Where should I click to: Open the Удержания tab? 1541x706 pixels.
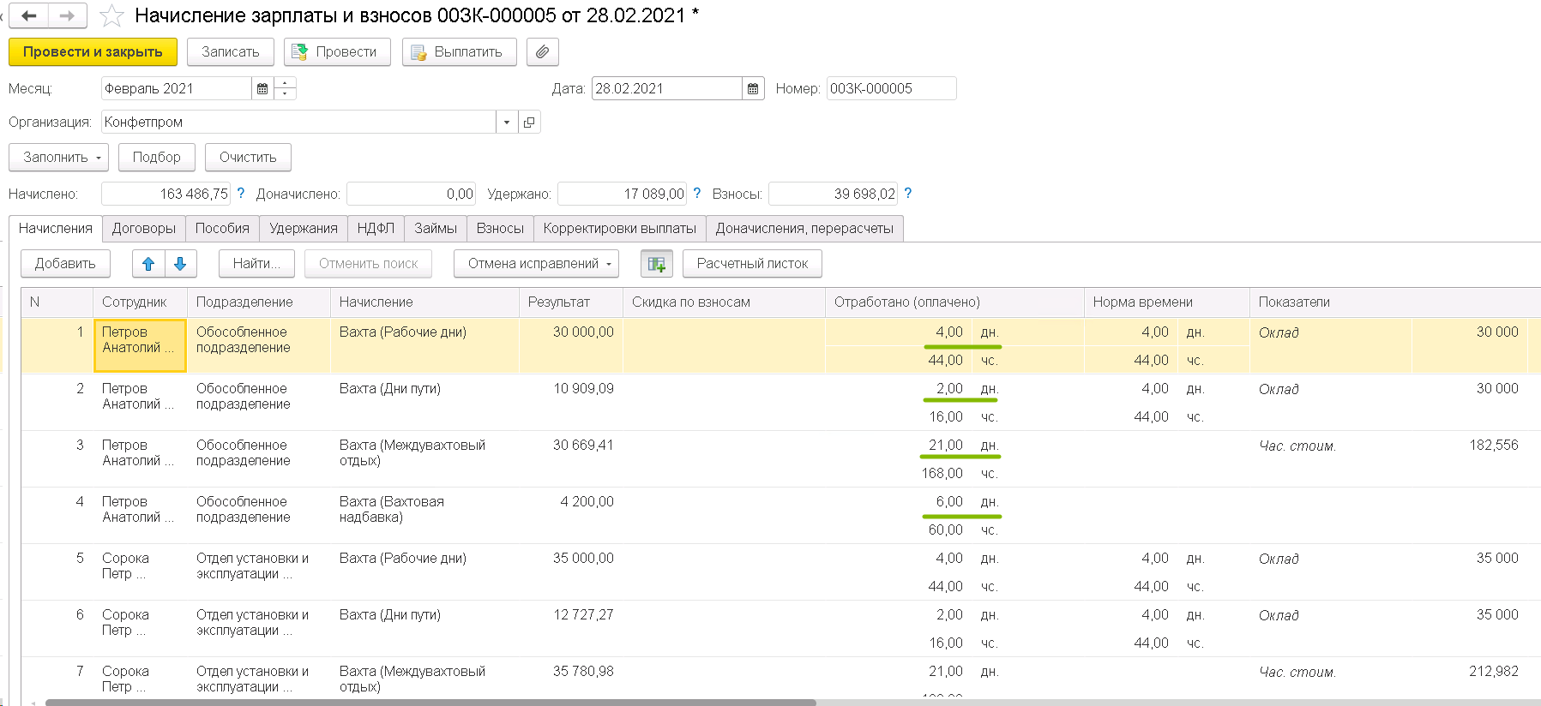[x=303, y=229]
